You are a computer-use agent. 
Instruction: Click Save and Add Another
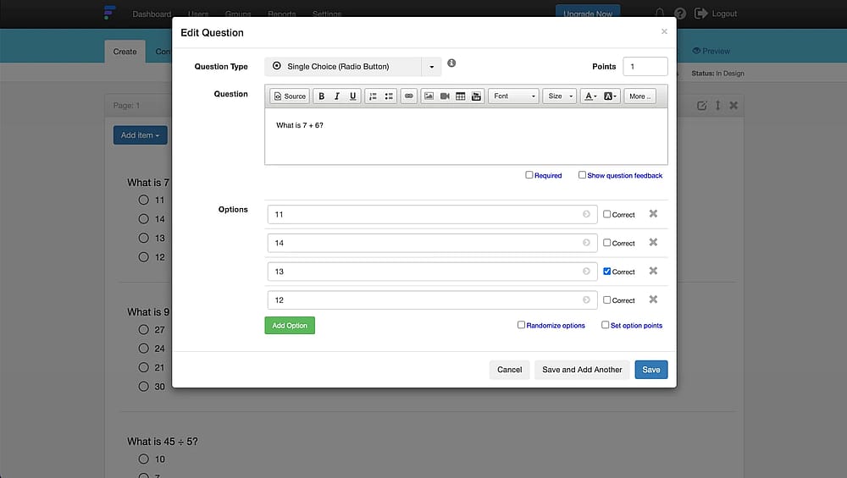582,370
